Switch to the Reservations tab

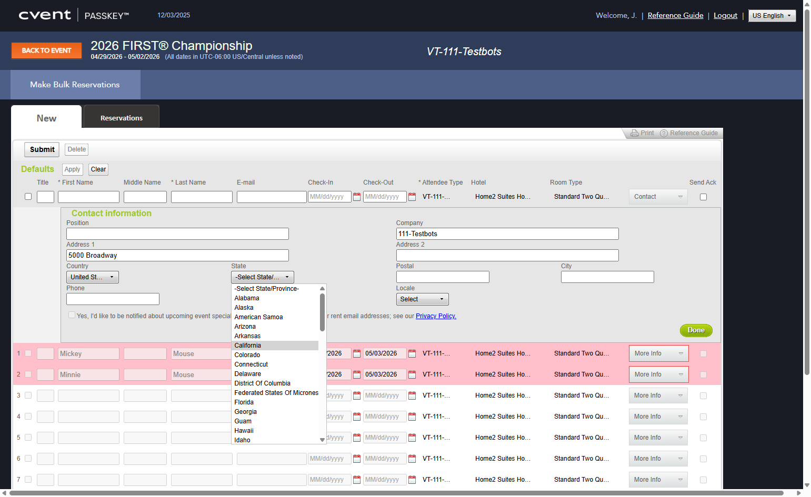[122, 117]
